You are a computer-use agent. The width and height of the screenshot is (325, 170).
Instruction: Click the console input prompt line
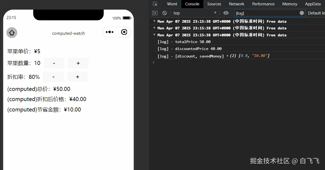237,62
